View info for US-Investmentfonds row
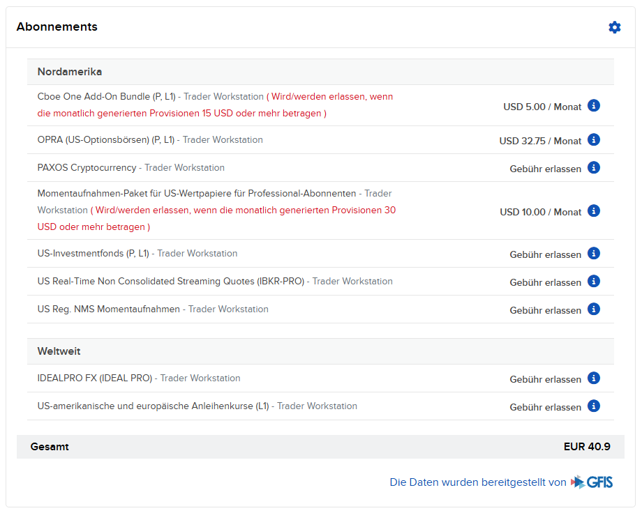This screenshot has height=513, width=642. [594, 254]
